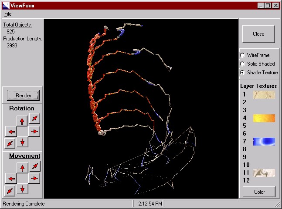
Task: Click the Rotation right arrow
Action: [x=34, y=131]
